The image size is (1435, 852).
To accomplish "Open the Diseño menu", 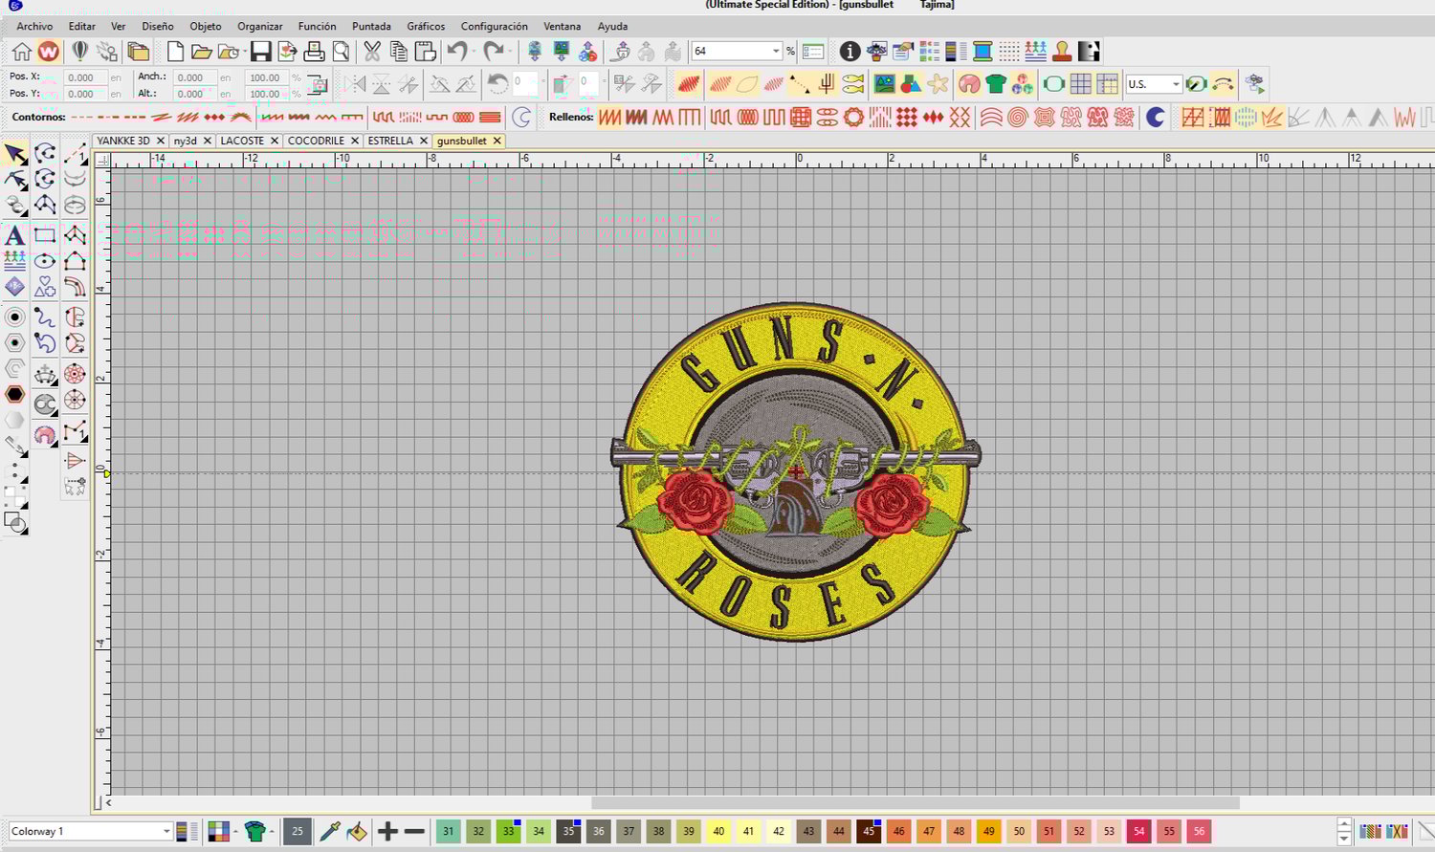I will 158,26.
